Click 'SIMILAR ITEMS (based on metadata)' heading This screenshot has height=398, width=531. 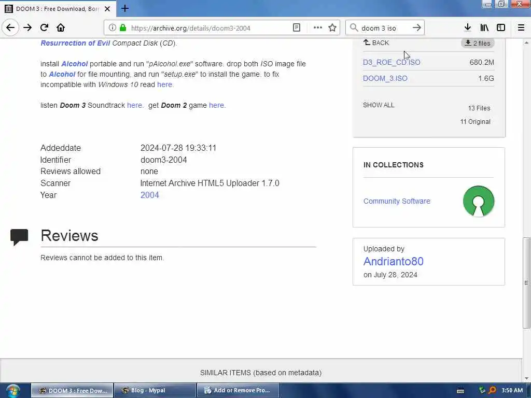[x=261, y=373]
